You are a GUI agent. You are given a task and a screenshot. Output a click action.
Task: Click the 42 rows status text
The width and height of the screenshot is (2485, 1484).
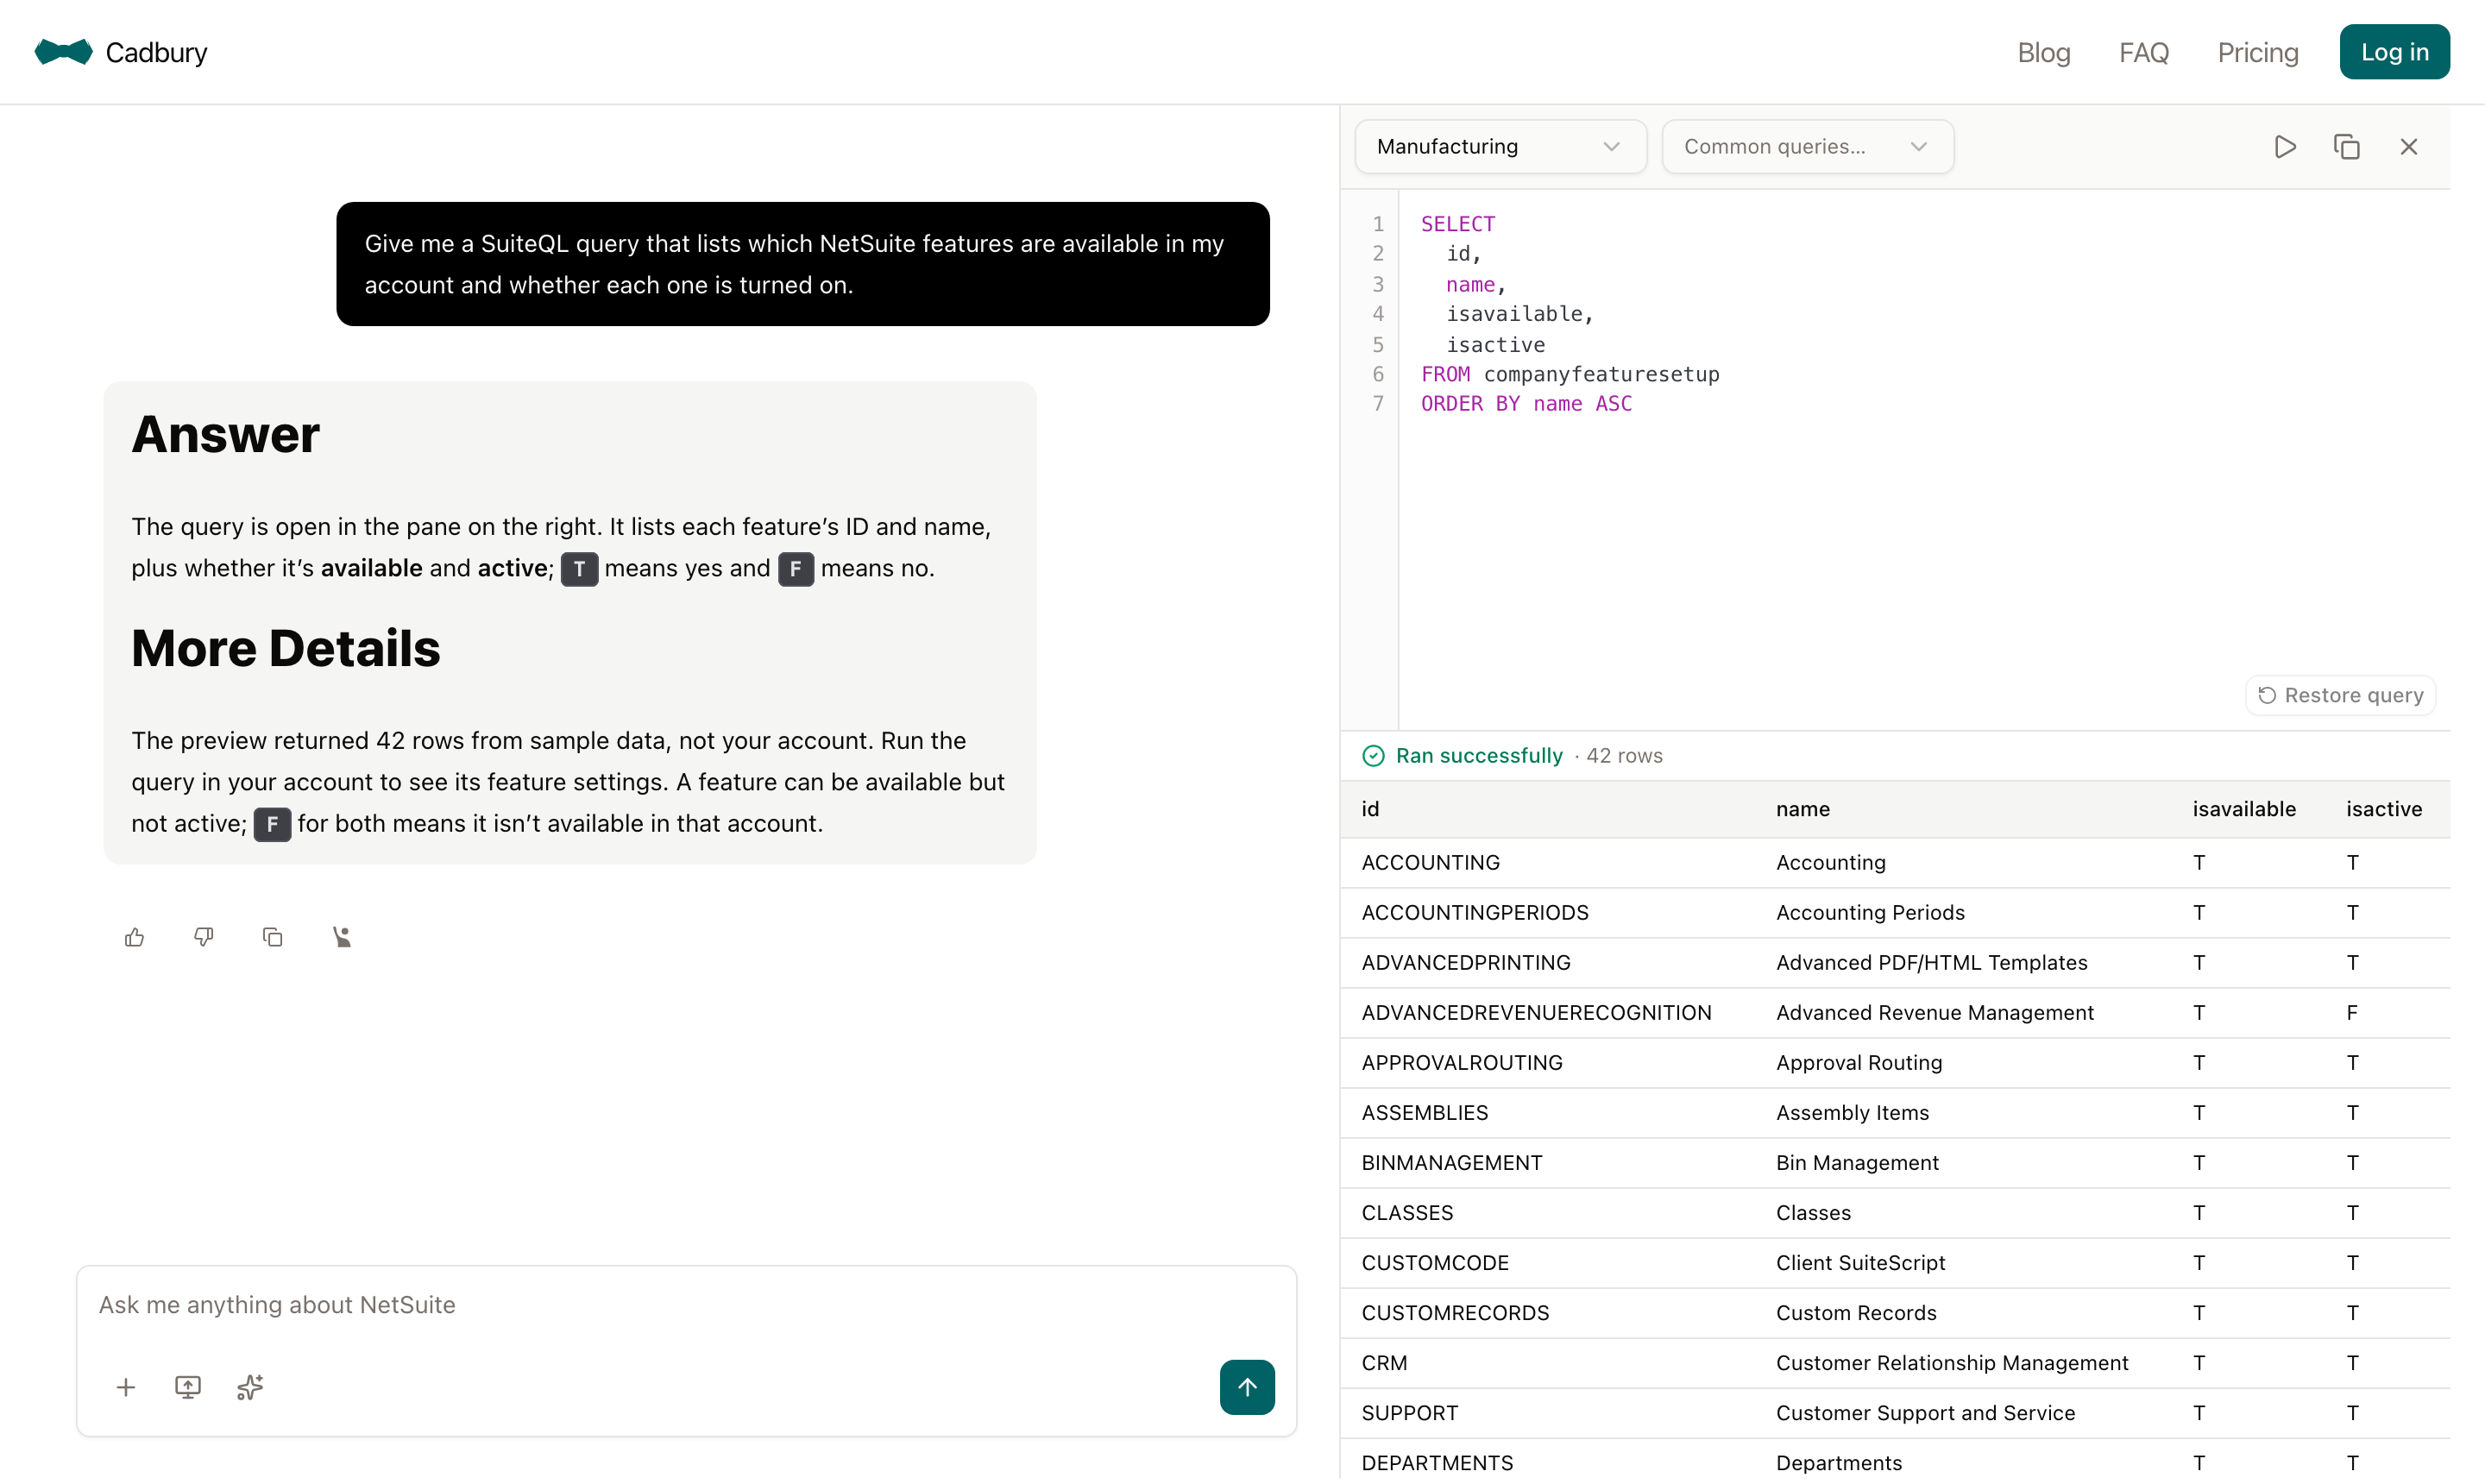pos(1624,756)
